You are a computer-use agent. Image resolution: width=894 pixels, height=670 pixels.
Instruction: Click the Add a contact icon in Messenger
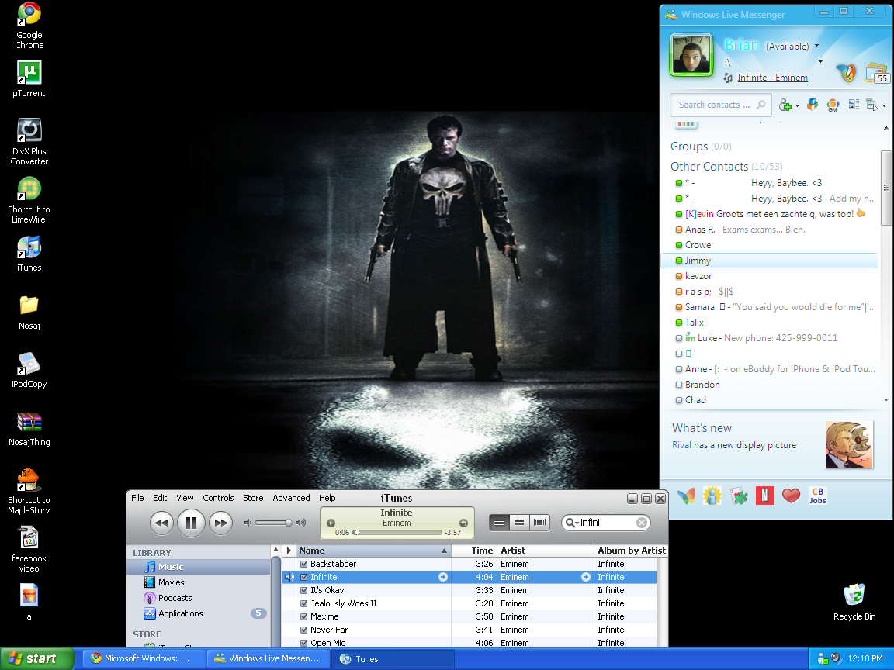[785, 105]
